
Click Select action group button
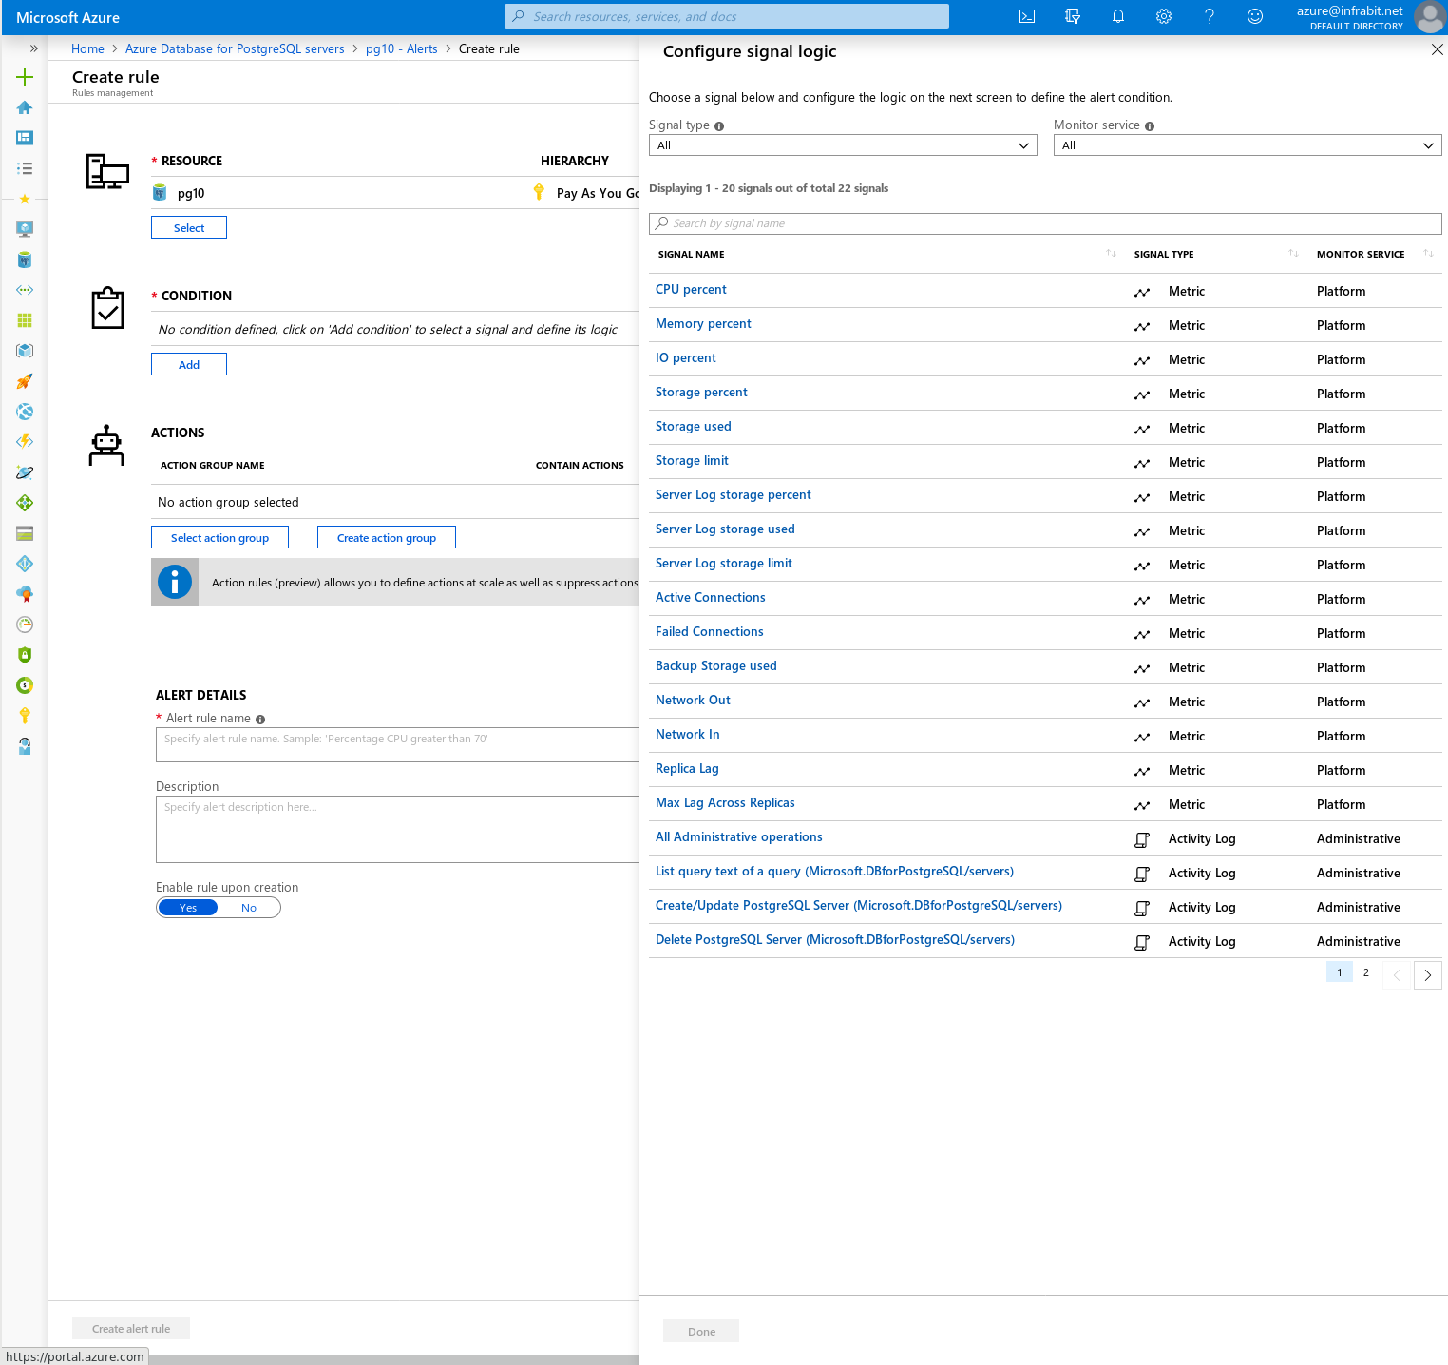(219, 537)
